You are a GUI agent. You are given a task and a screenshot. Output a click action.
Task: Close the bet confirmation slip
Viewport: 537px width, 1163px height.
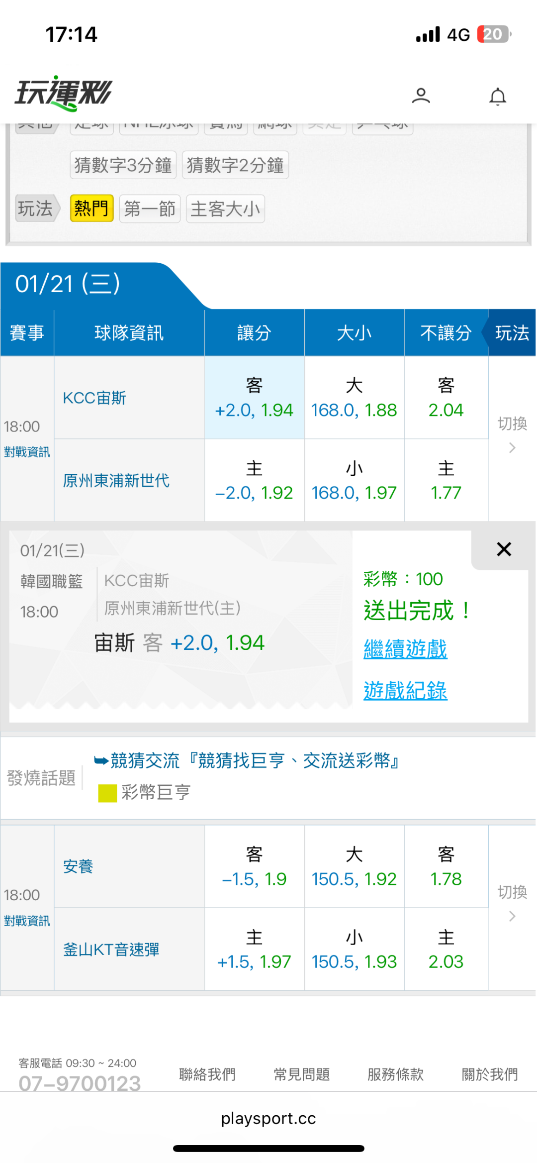coord(504,549)
